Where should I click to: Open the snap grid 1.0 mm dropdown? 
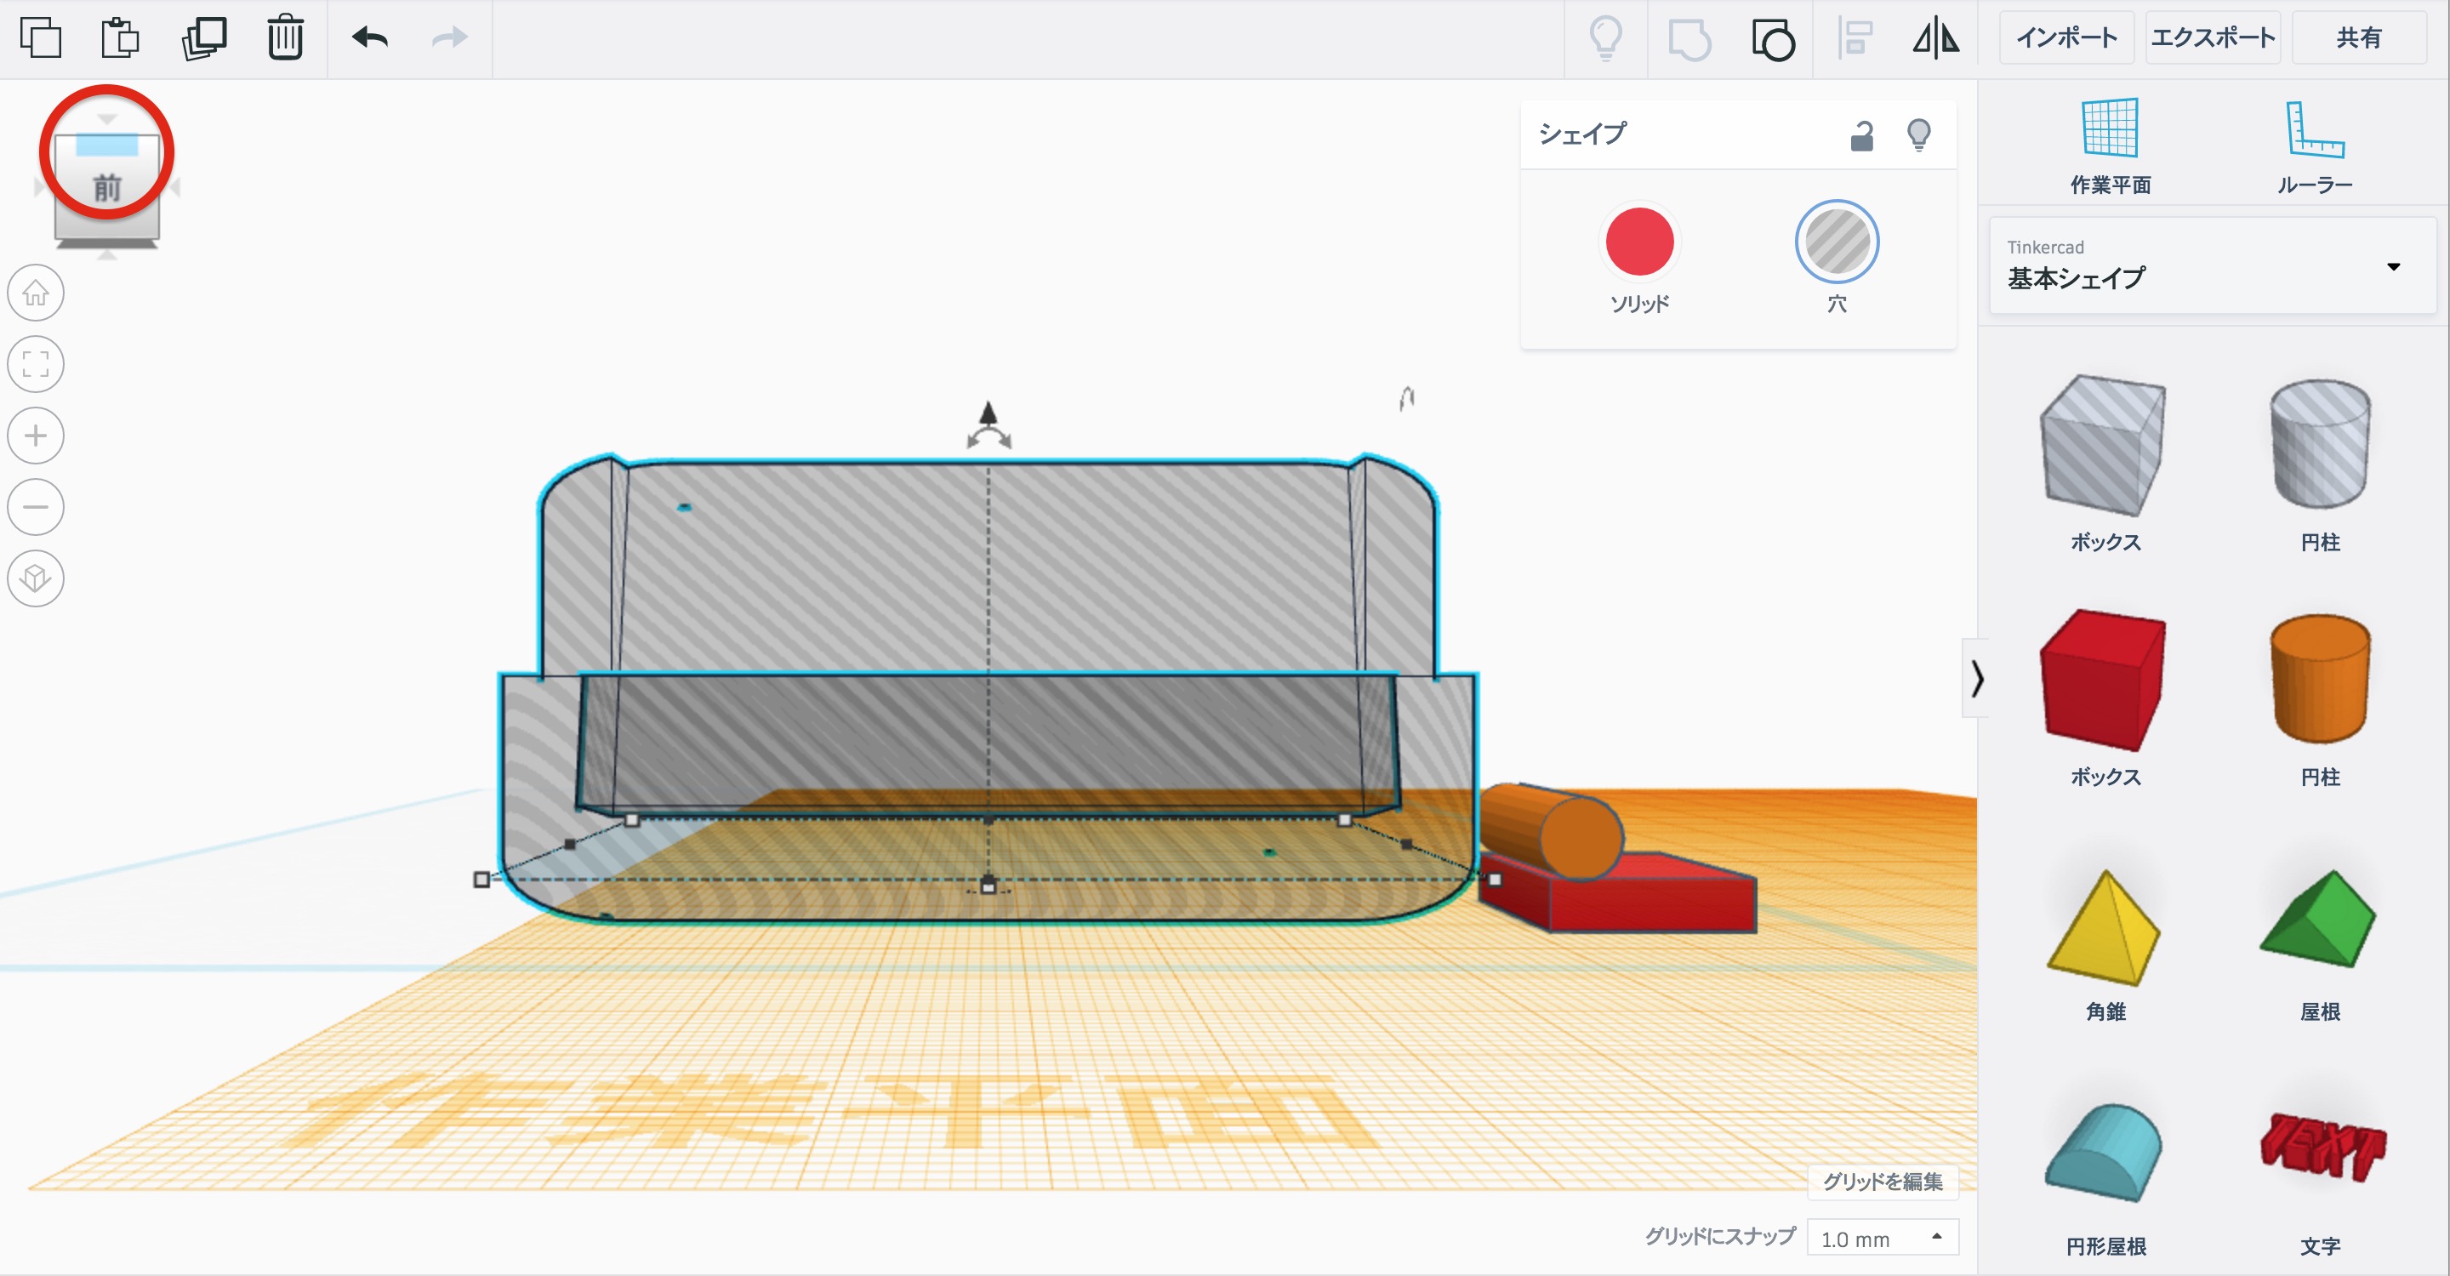point(1881,1238)
